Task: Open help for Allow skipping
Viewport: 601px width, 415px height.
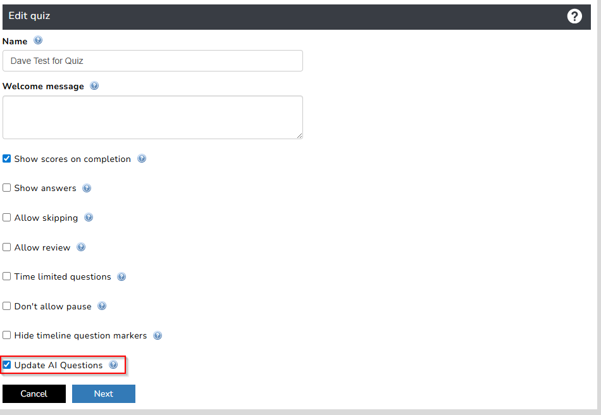Action: point(89,217)
